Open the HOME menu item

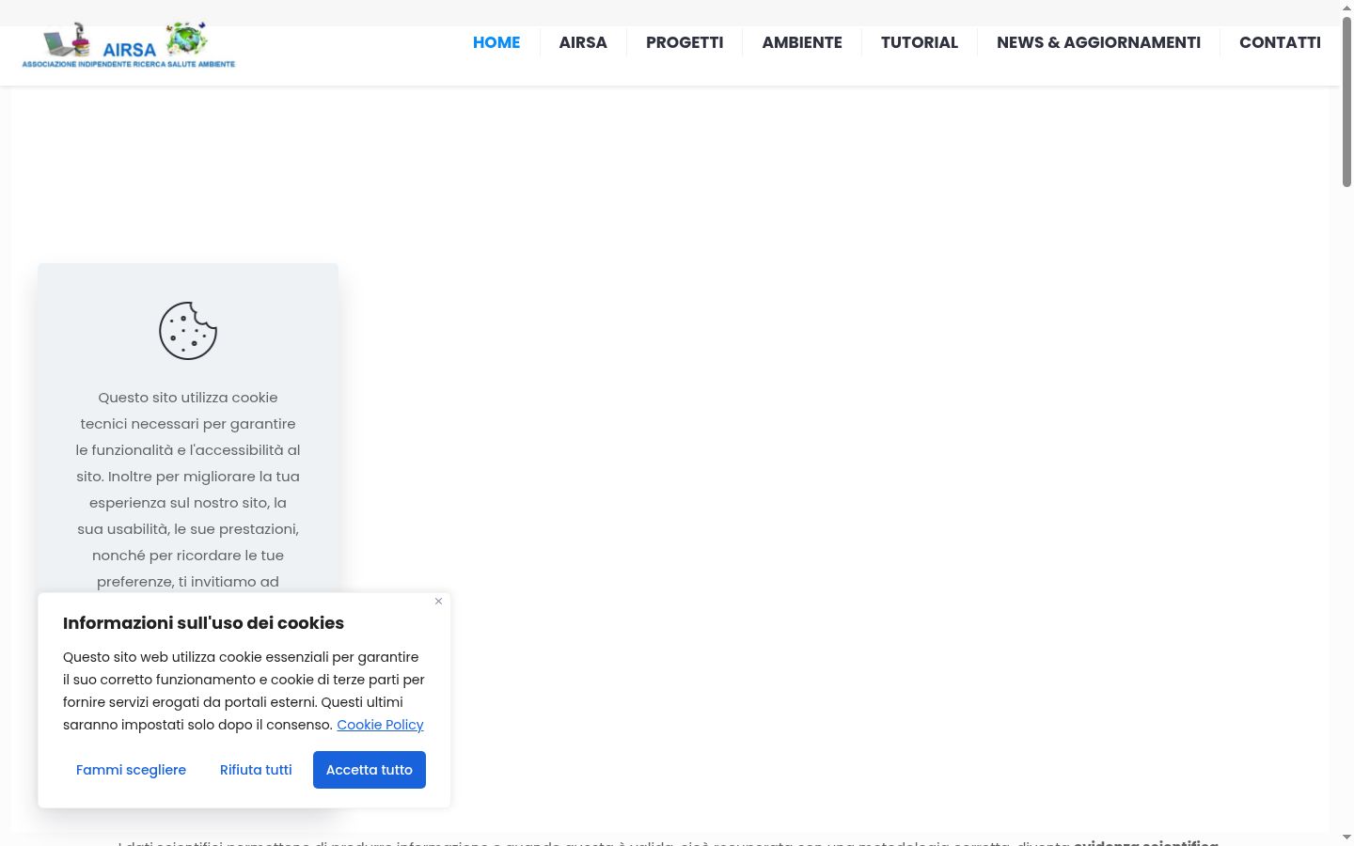tap(496, 42)
